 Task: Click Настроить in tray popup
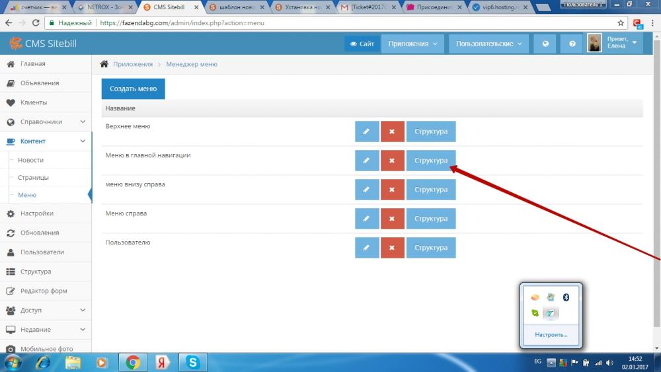pyautogui.click(x=551, y=335)
